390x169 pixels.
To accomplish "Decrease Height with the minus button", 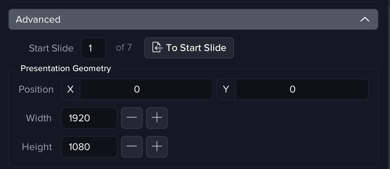I will point(132,147).
